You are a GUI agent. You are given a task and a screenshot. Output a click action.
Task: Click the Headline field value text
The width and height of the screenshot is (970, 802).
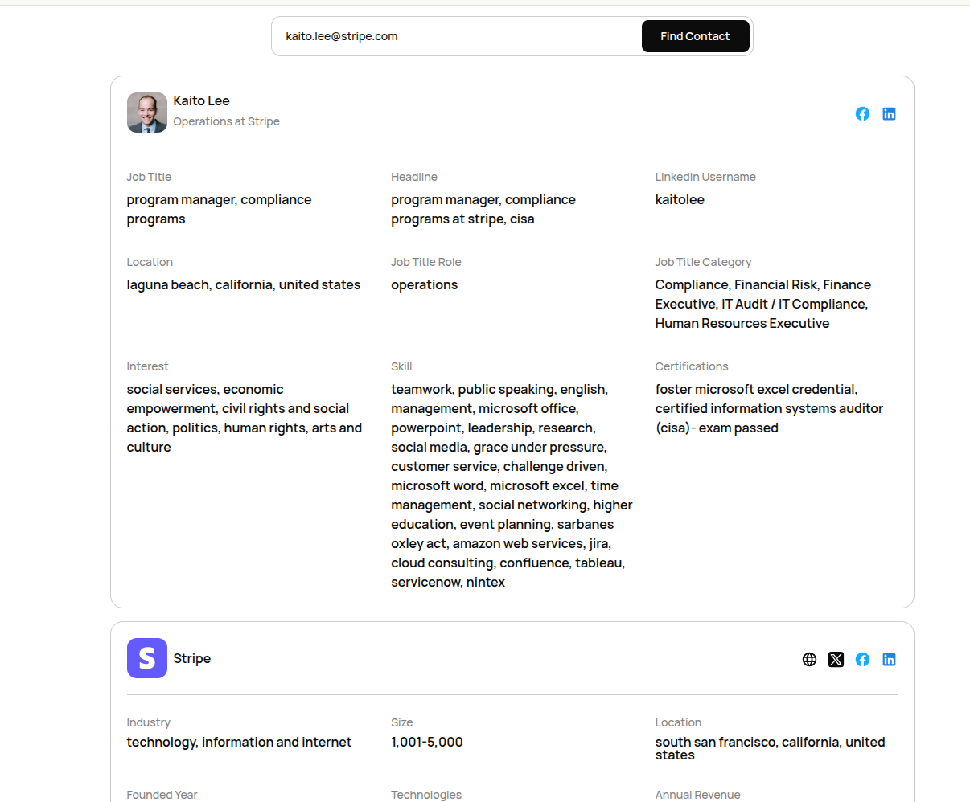coord(483,209)
